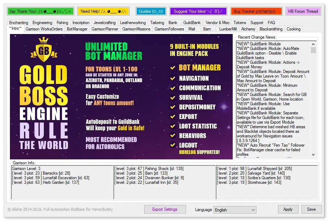Click the up arrow on news scrollbar
The image size is (328, 221).
[x=313, y=44]
